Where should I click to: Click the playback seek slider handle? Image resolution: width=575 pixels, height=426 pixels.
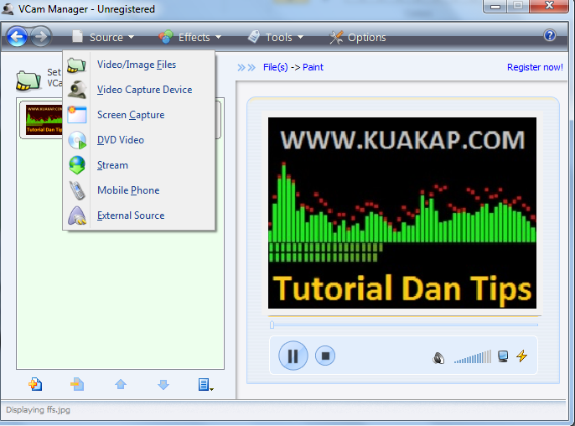tap(272, 325)
